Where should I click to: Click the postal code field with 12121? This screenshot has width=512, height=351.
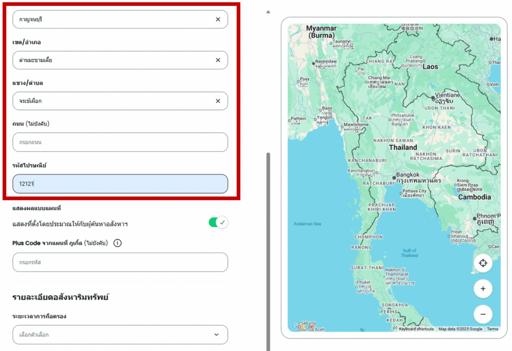coord(120,183)
